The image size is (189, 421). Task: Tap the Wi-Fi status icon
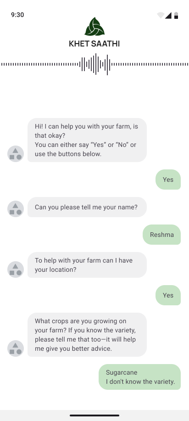coord(161,15)
